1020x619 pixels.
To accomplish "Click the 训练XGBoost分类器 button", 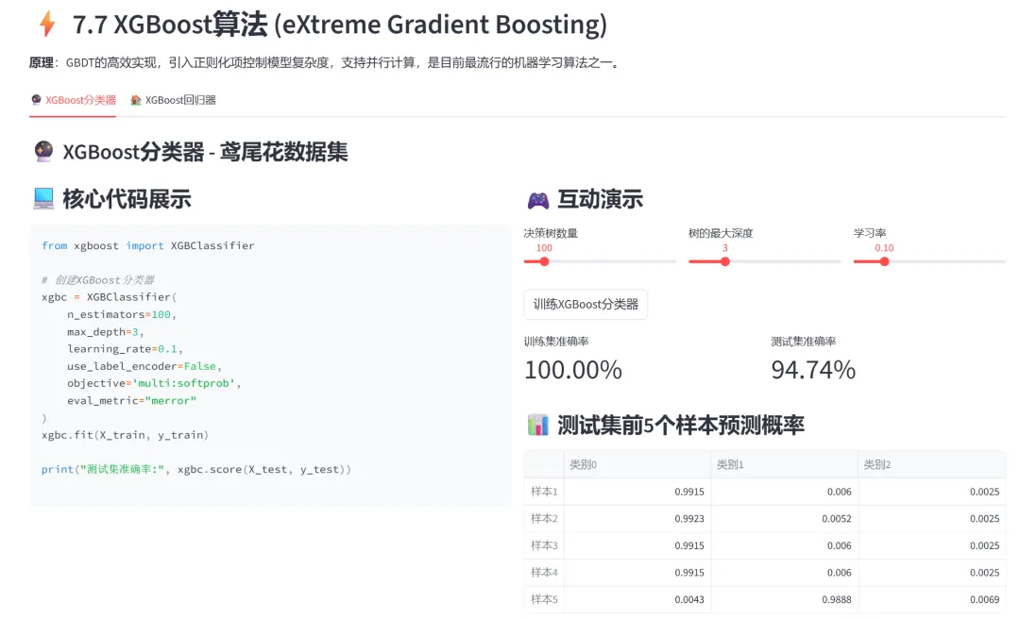I will click(586, 304).
